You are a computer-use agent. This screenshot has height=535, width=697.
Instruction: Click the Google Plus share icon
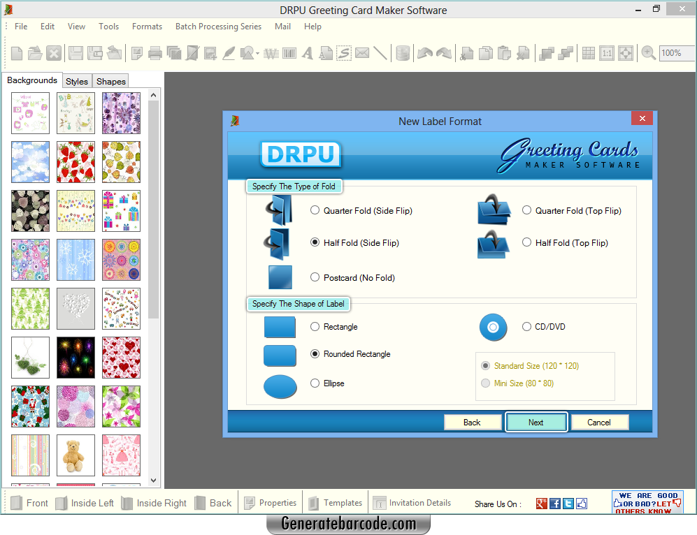pyautogui.click(x=541, y=504)
